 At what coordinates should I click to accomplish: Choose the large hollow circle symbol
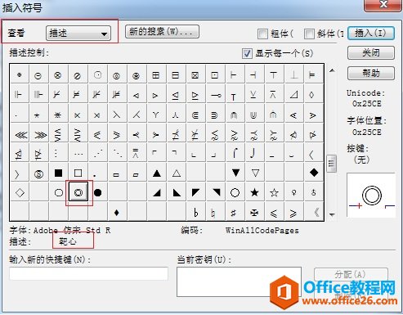click(x=235, y=192)
